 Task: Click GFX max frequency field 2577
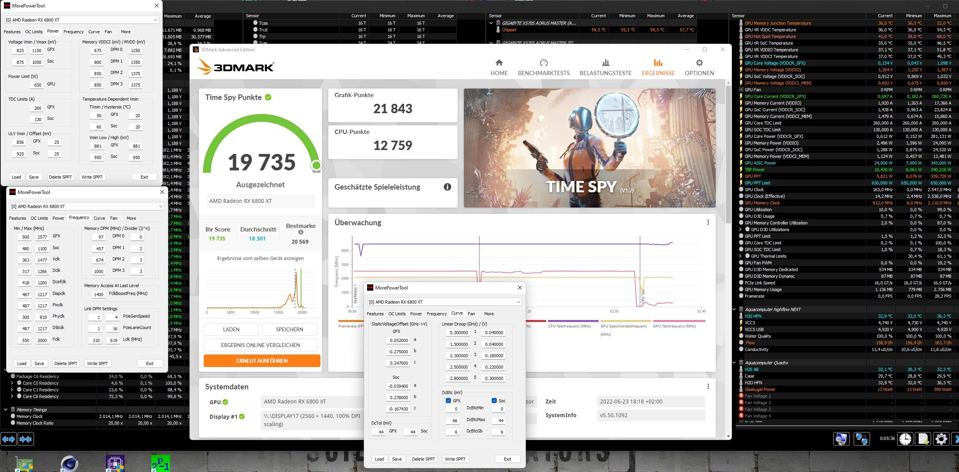tap(42, 237)
